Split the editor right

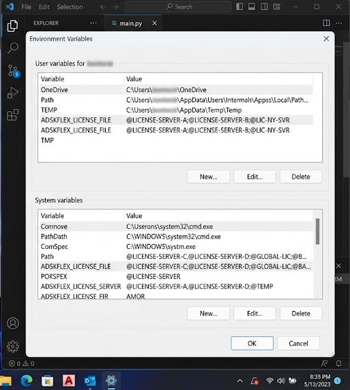(x=326, y=23)
